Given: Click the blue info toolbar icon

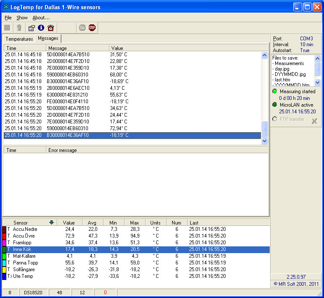Looking at the screenshot, I should pos(41,28).
